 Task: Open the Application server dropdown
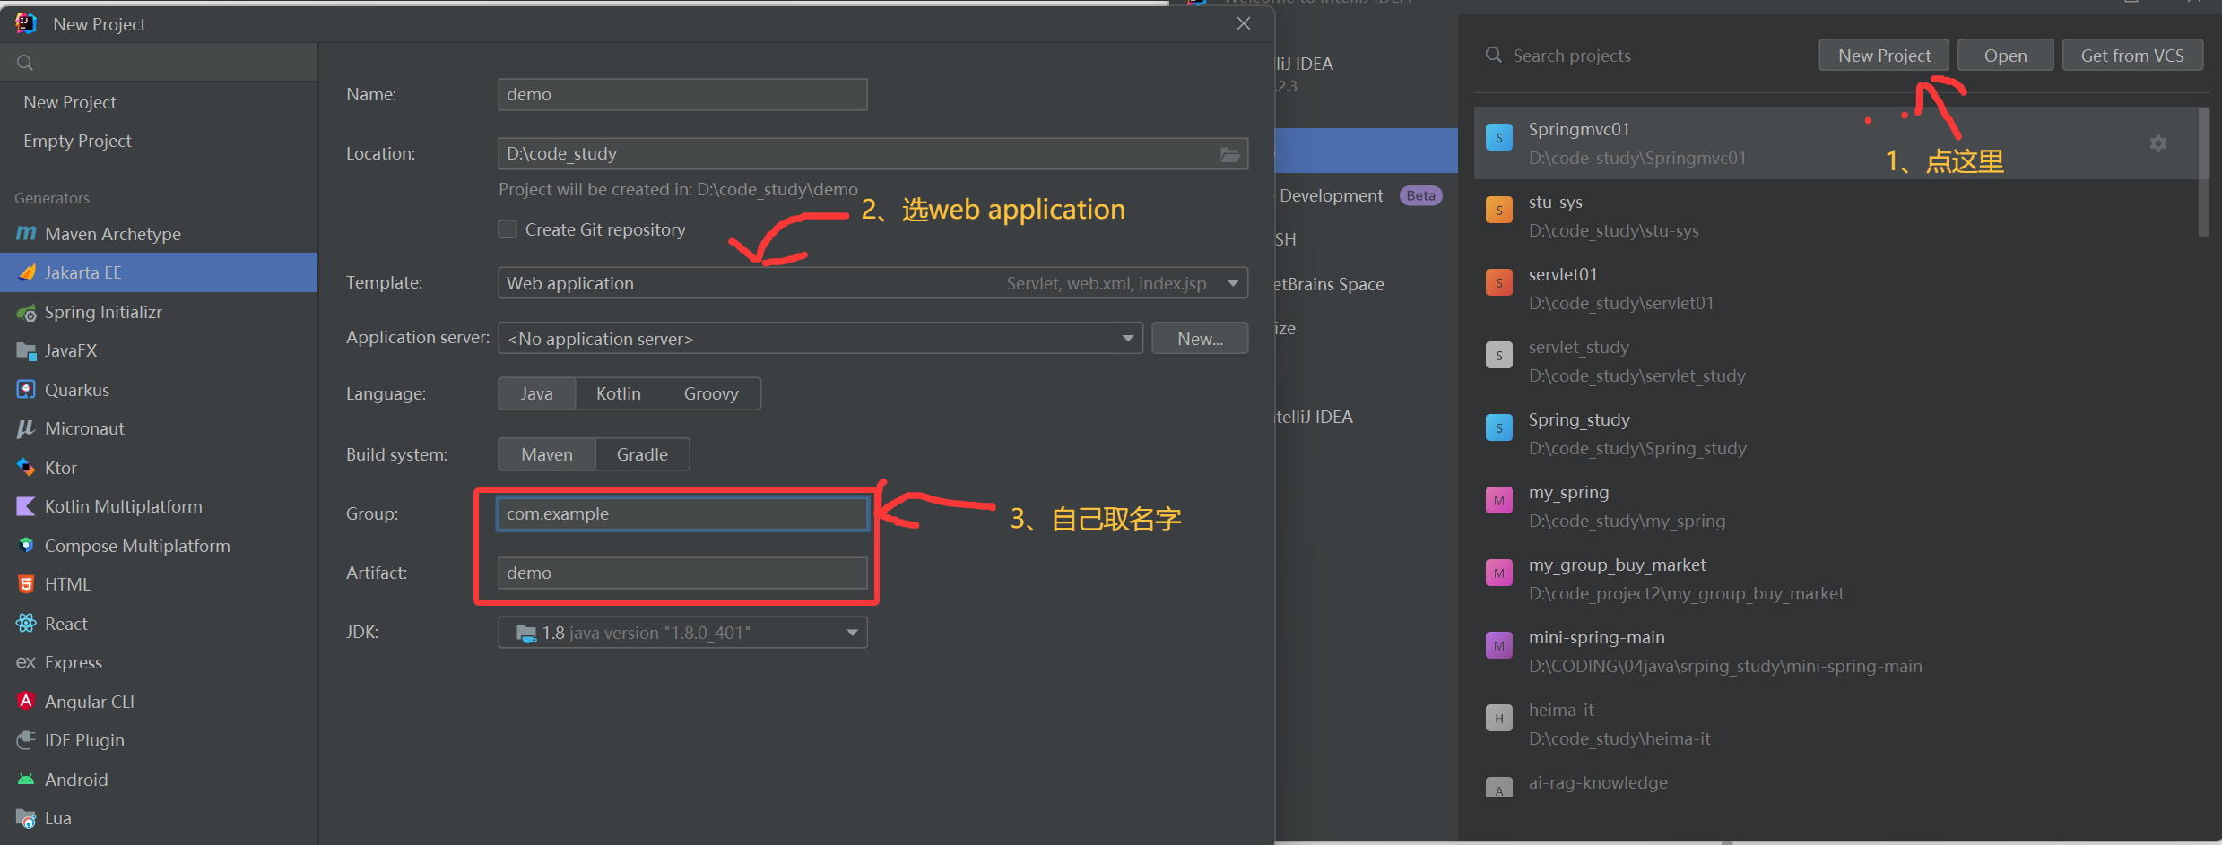(820, 339)
